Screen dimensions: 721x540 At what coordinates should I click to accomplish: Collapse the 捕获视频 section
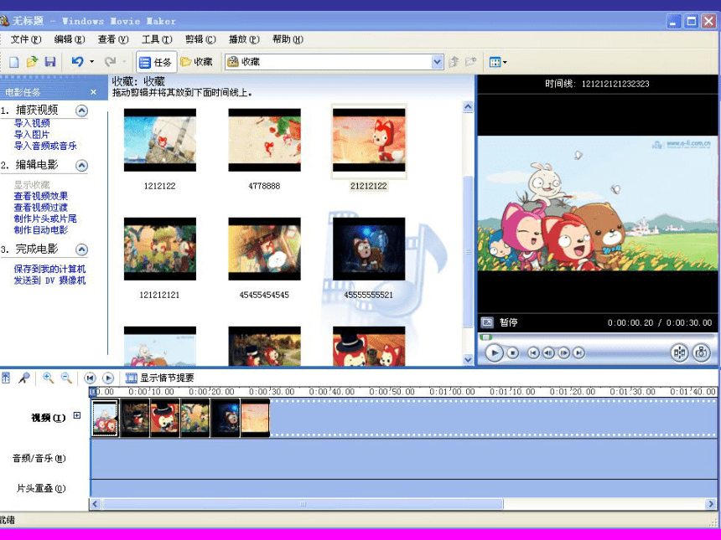[x=81, y=111]
